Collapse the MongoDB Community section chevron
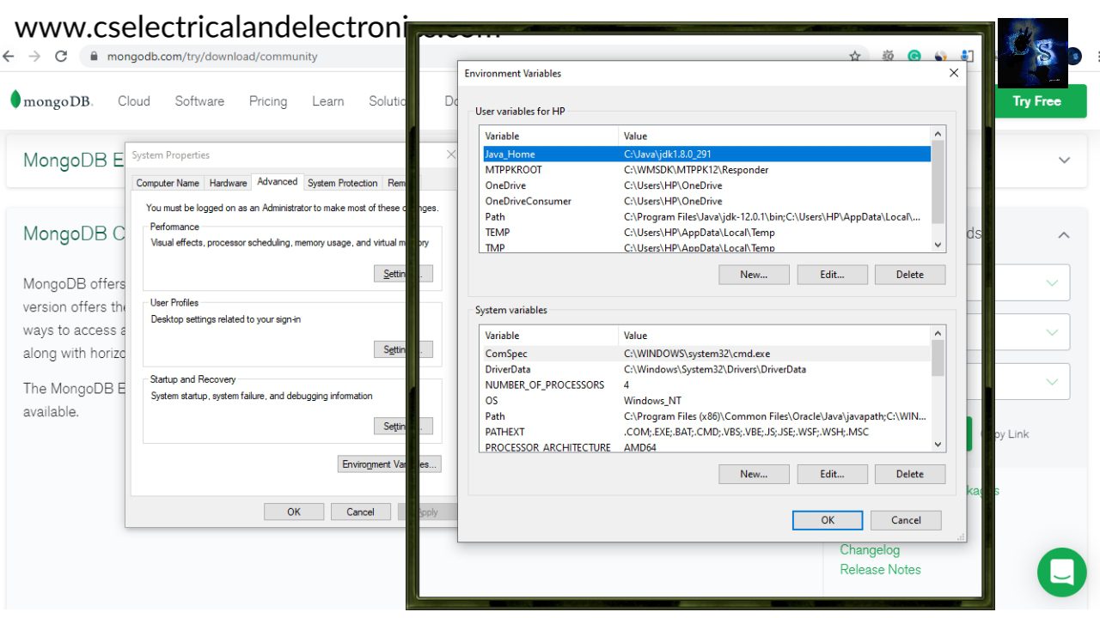The width and height of the screenshot is (1100, 618). coord(1064,235)
